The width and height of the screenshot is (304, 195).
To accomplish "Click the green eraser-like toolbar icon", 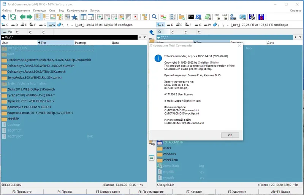I will pos(207,17).
